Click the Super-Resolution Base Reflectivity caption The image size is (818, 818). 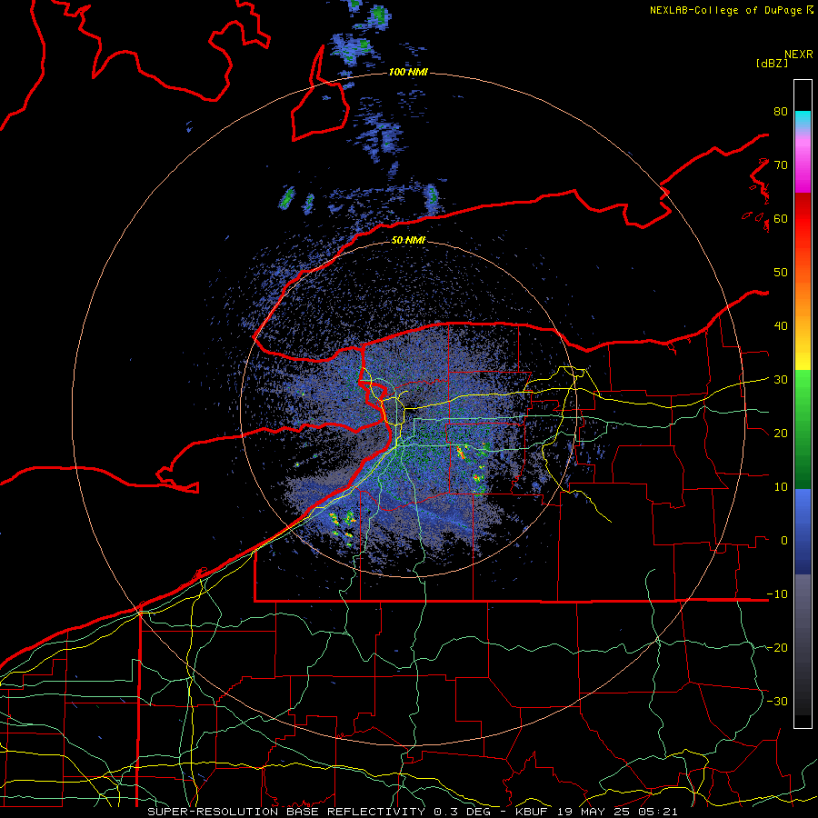click(286, 812)
